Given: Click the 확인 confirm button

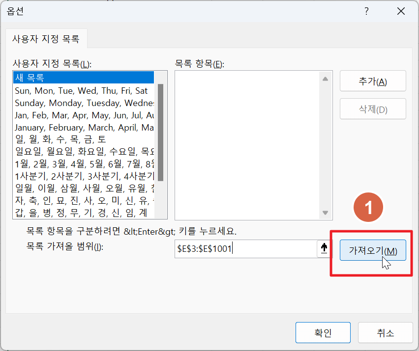Looking at the screenshot, I should [323, 332].
